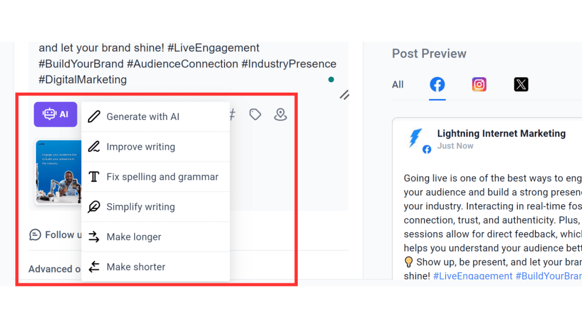The image size is (582, 328).
Task: Choose Make longer from the AI menu
Action: tap(134, 237)
